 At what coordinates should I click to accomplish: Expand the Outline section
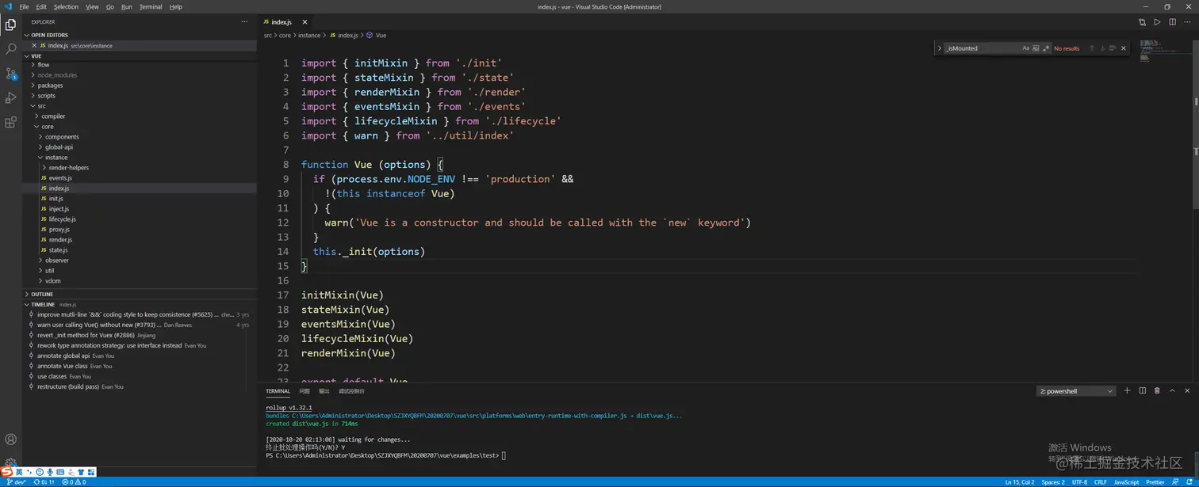pos(42,294)
